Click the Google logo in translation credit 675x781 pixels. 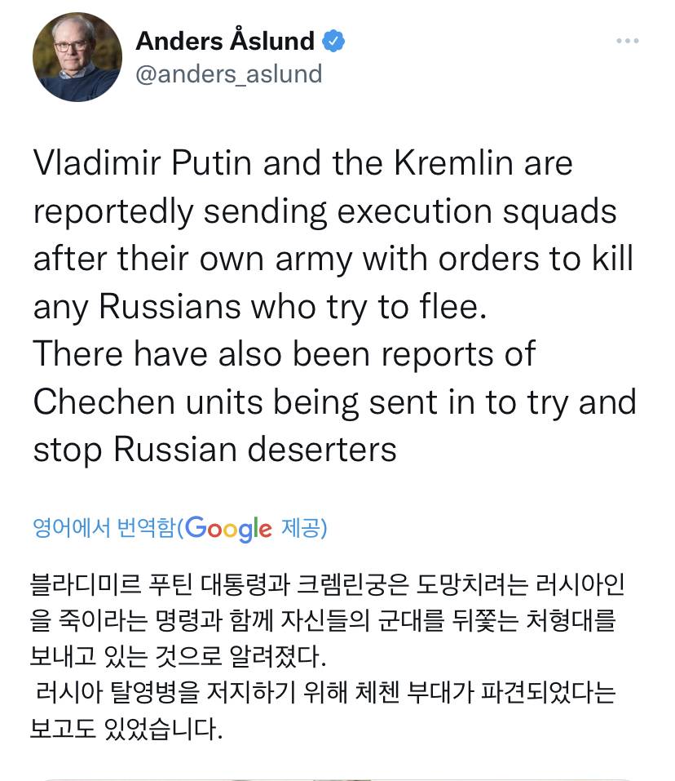[x=228, y=529]
